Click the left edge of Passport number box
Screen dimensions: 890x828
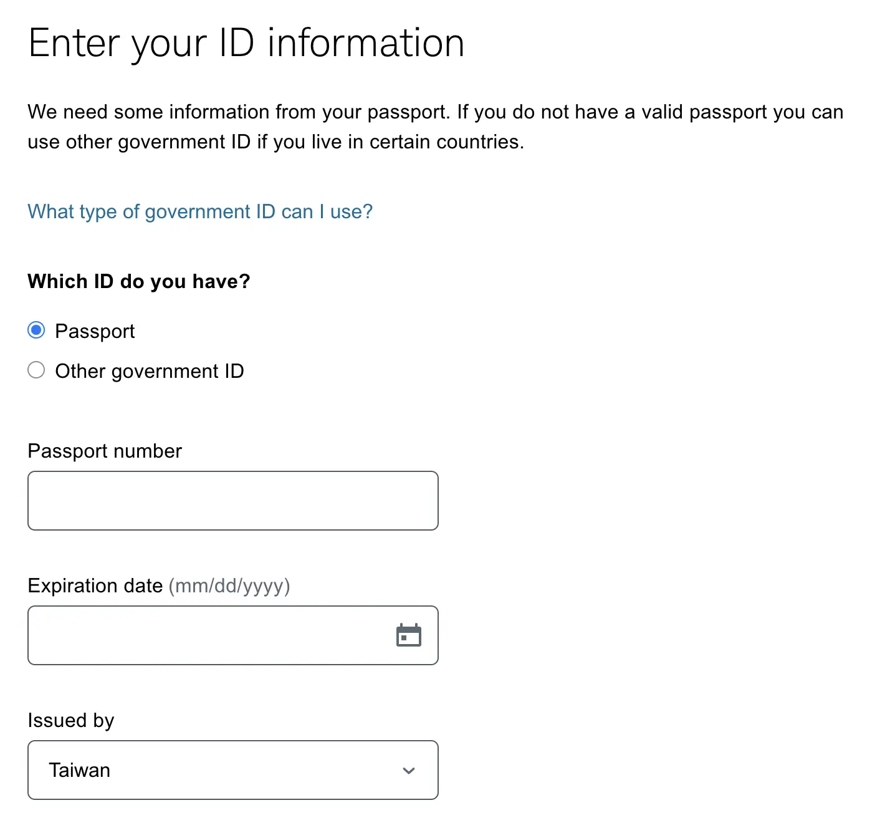click(36, 501)
